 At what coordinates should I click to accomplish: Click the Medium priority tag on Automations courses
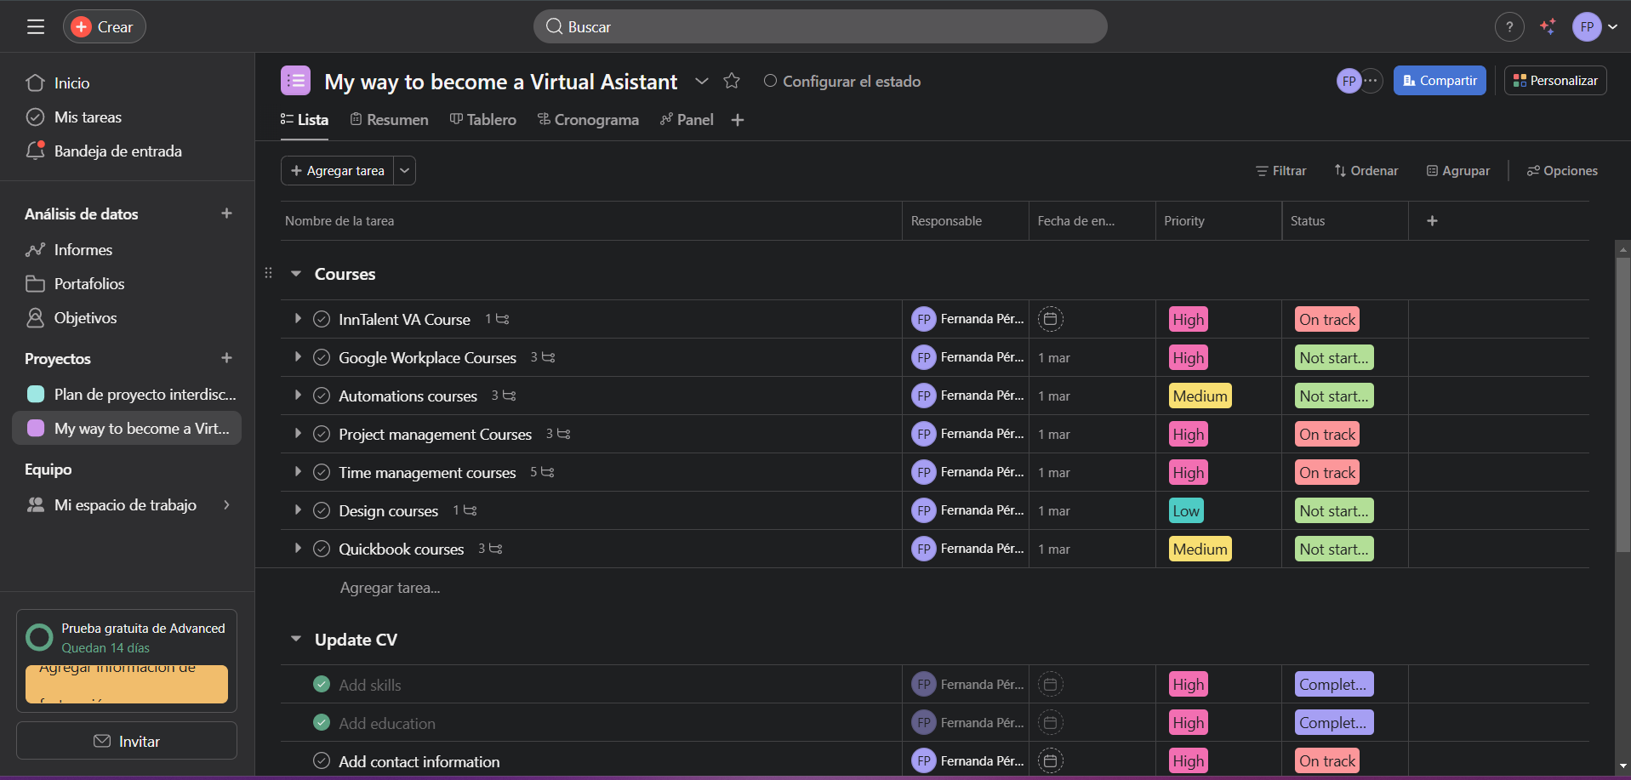click(1200, 396)
